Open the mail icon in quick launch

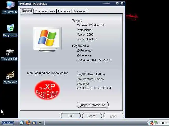(x=34, y=122)
